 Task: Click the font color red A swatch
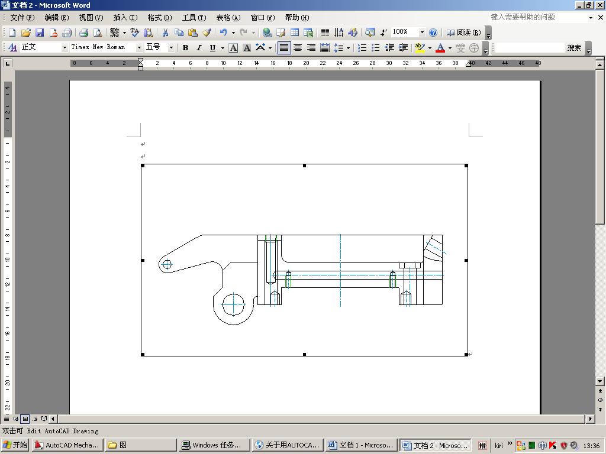click(440, 48)
